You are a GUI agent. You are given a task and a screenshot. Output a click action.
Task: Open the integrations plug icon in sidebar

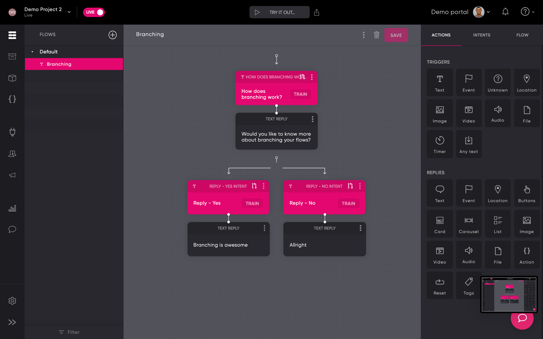pyautogui.click(x=12, y=132)
